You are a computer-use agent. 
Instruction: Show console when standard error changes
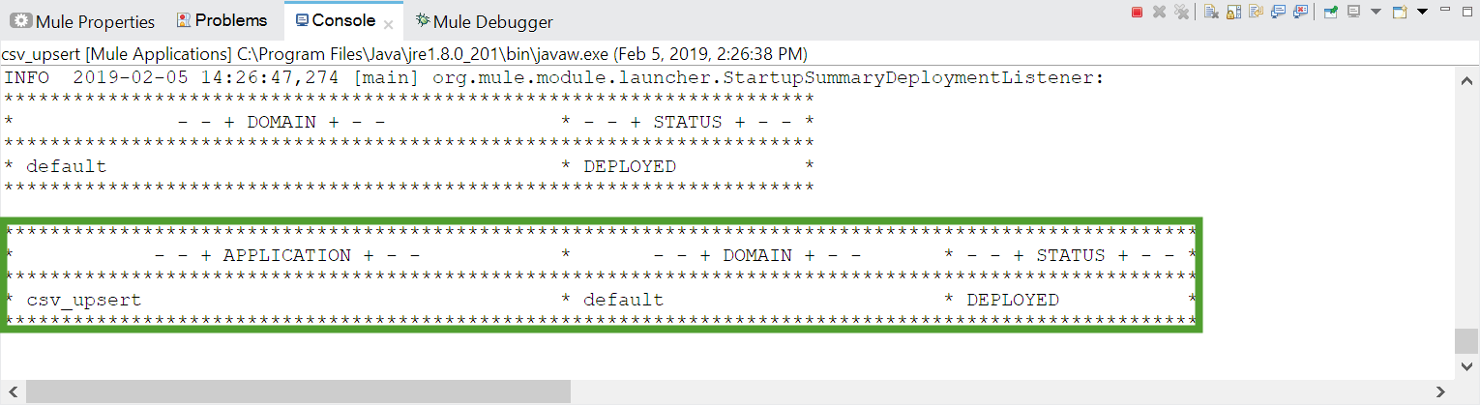pyautogui.click(x=1300, y=12)
